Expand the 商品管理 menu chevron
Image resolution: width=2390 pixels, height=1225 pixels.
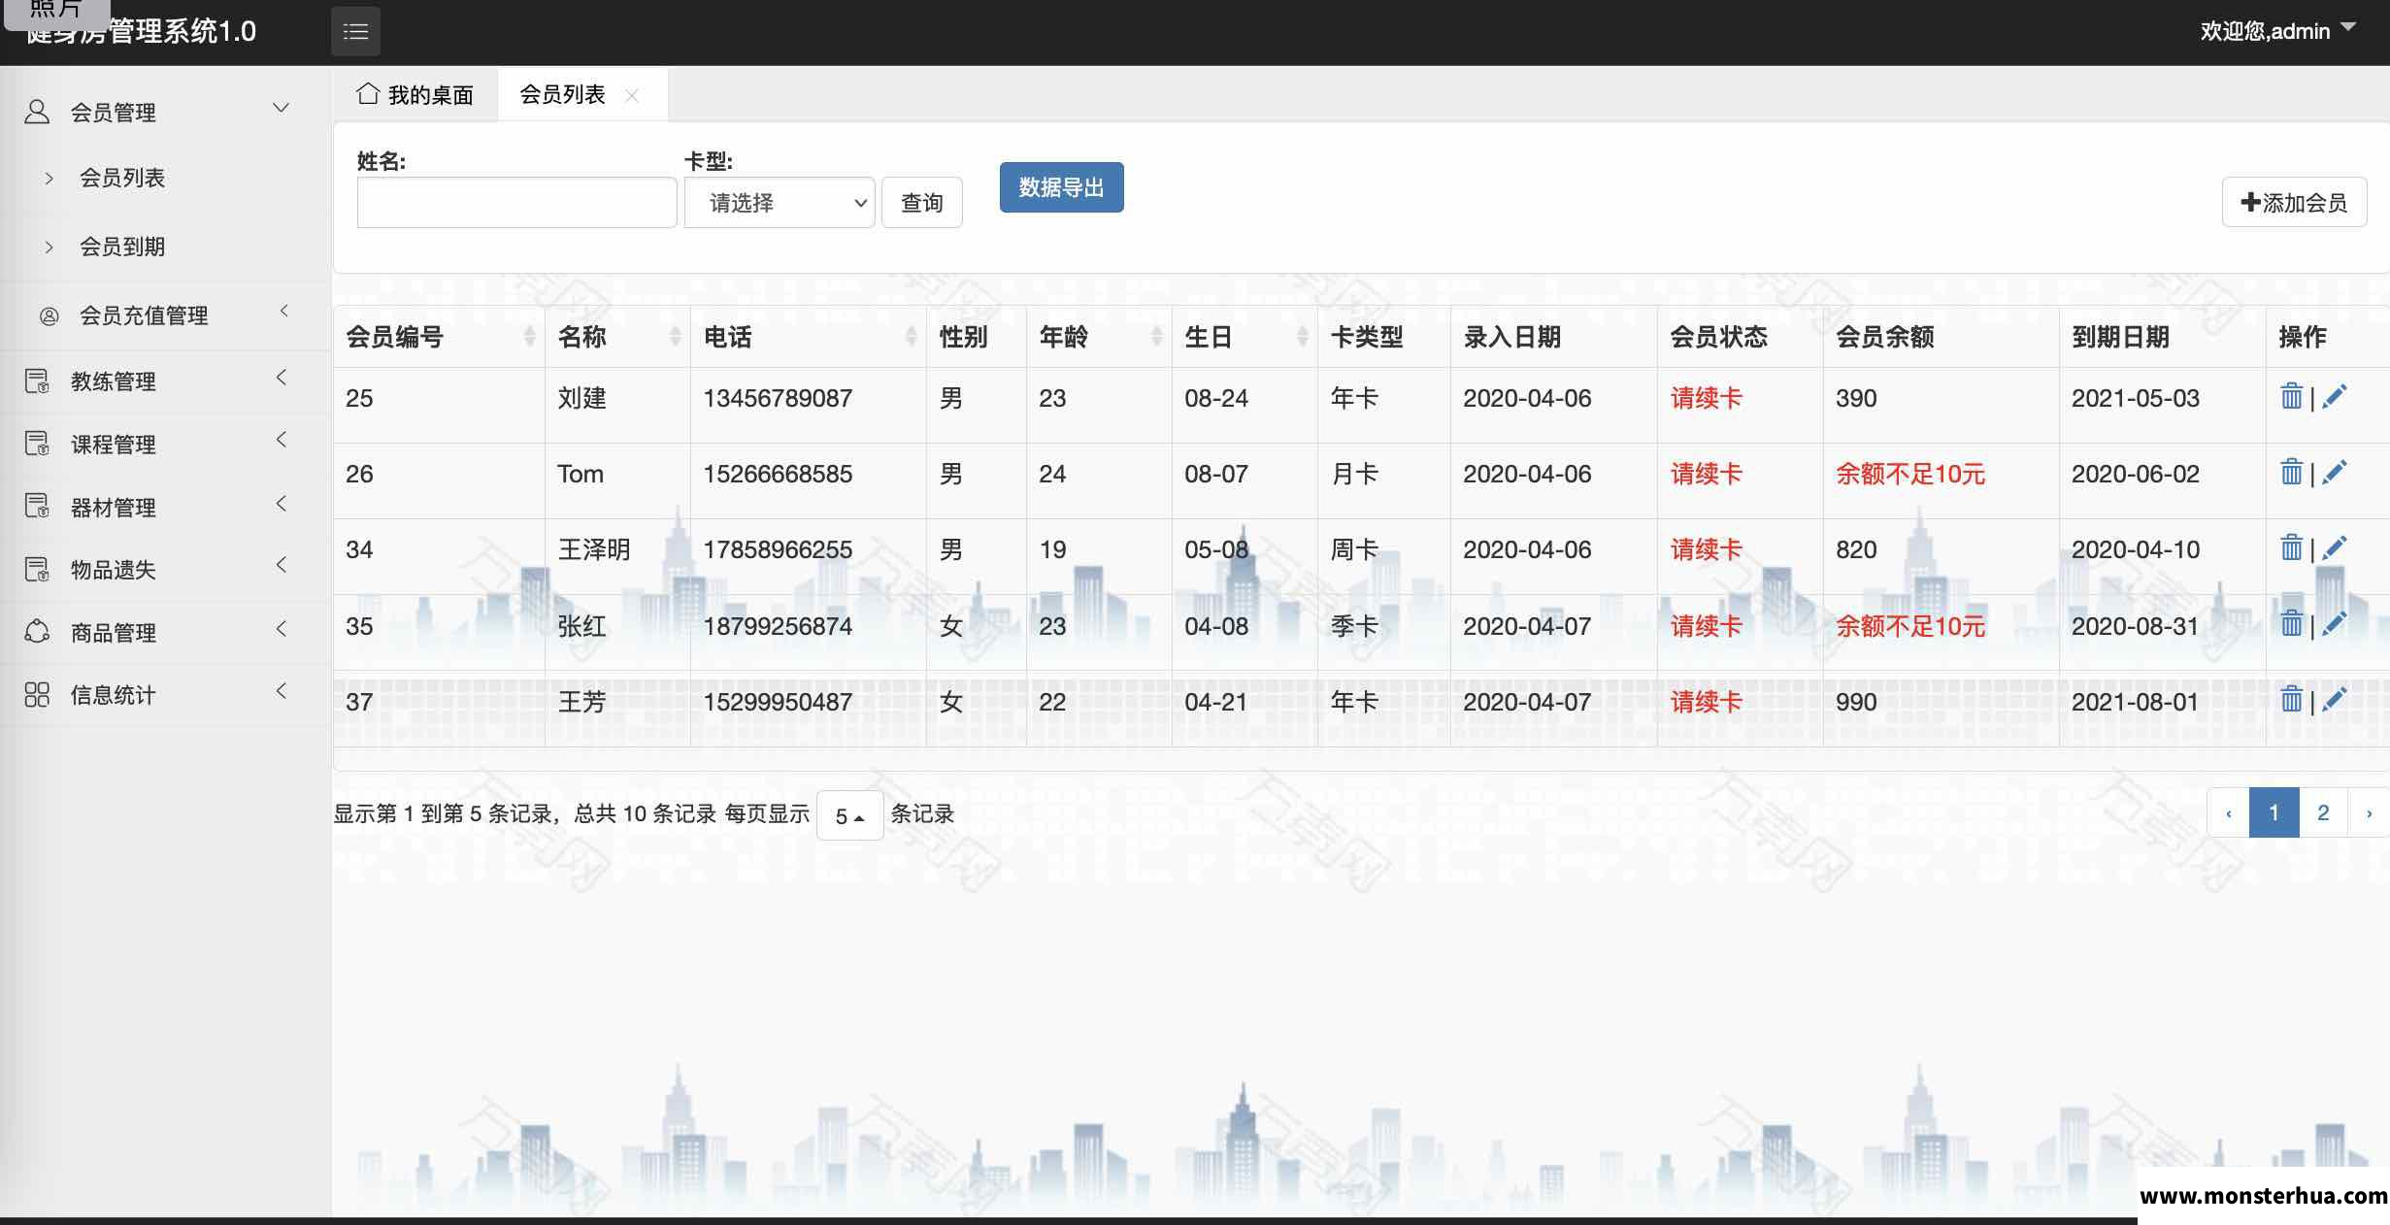coord(282,628)
